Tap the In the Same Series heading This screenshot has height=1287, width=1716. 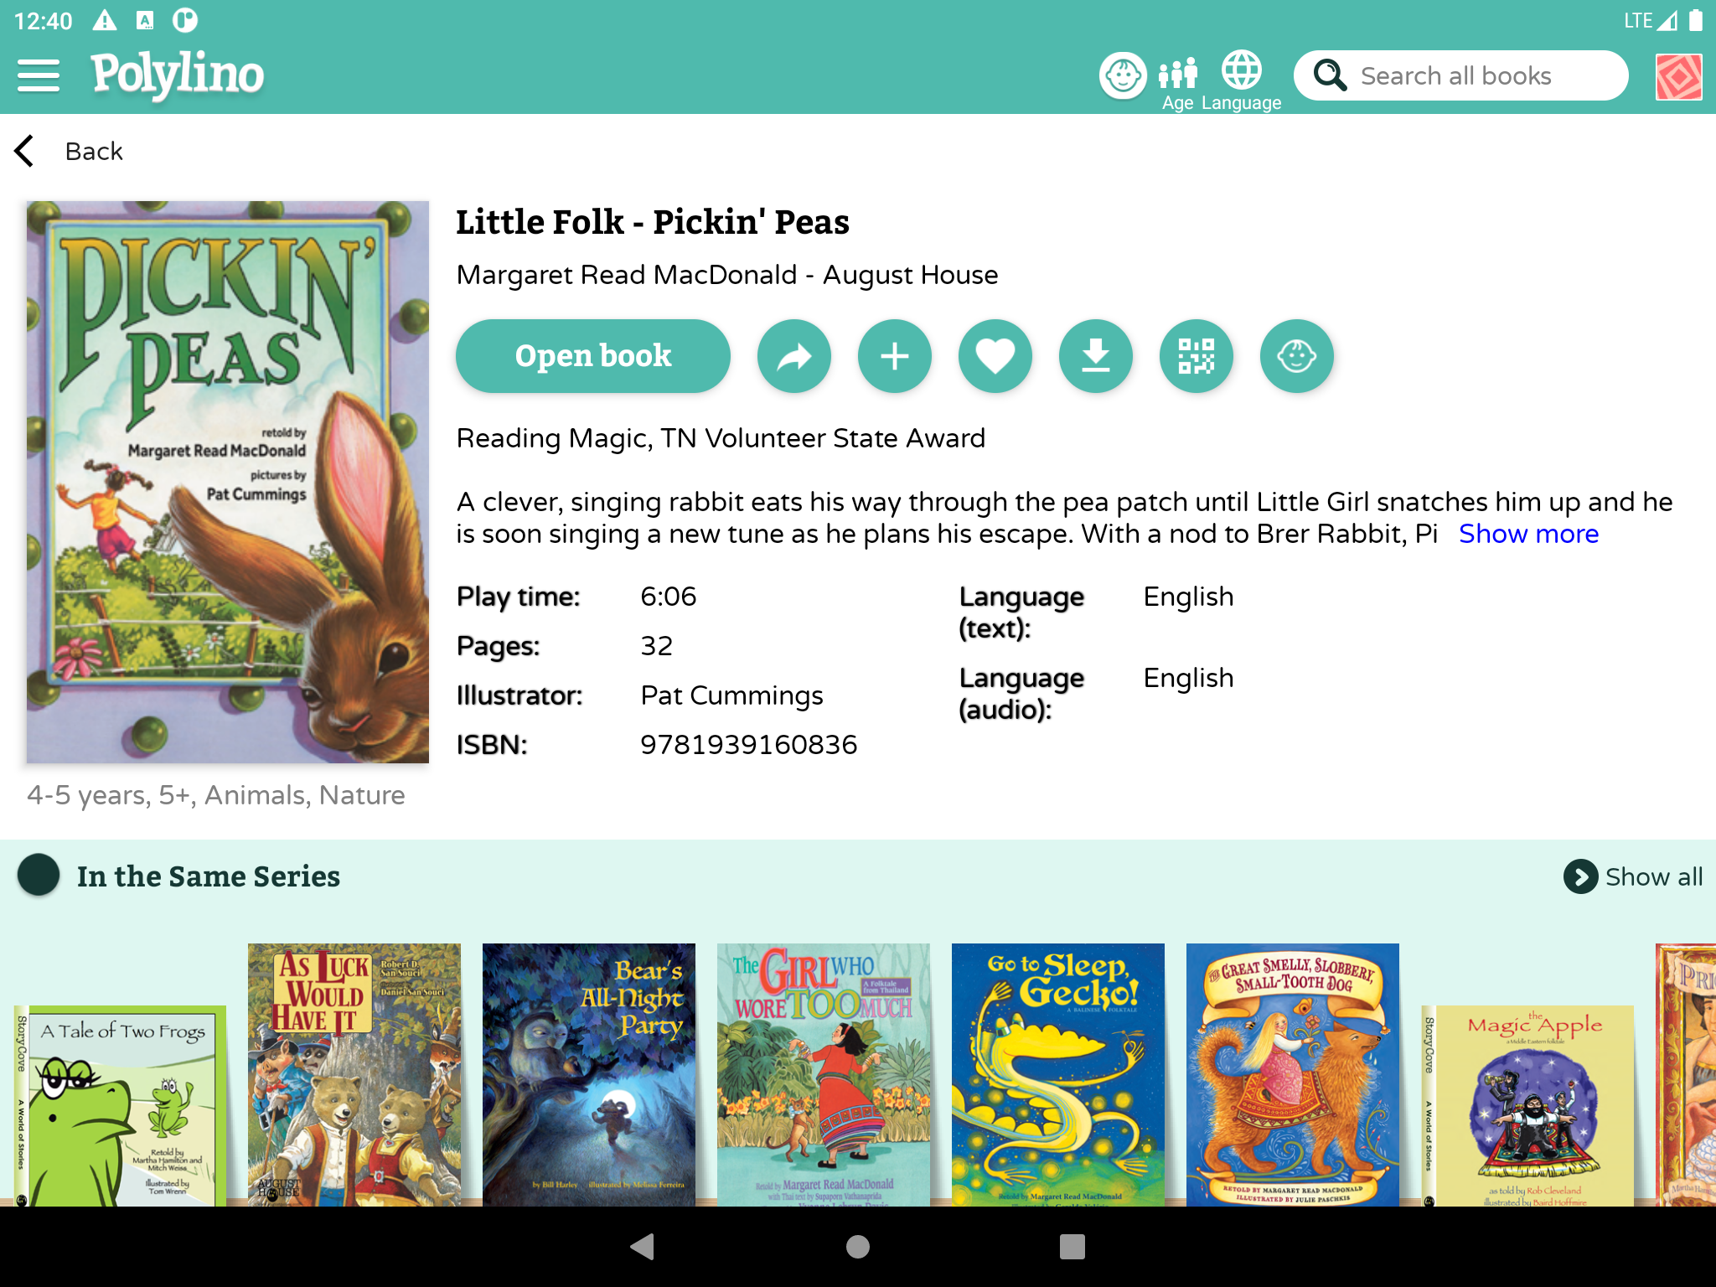(x=209, y=876)
